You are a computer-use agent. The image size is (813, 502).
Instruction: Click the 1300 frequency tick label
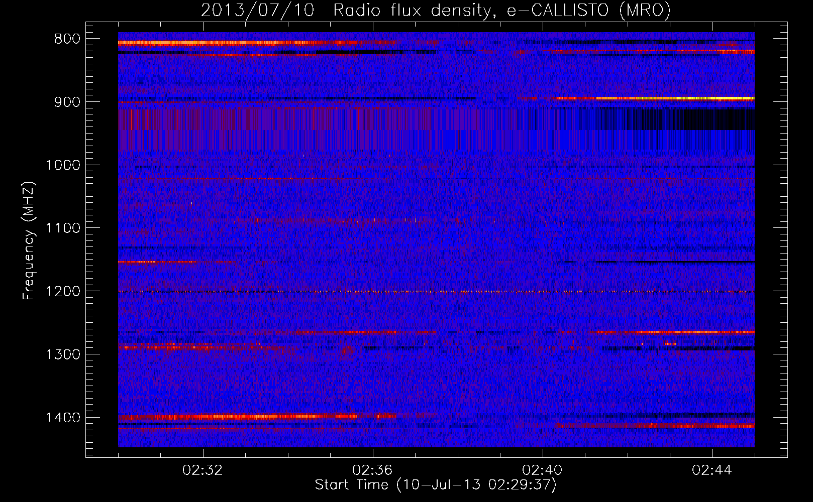pyautogui.click(x=63, y=354)
